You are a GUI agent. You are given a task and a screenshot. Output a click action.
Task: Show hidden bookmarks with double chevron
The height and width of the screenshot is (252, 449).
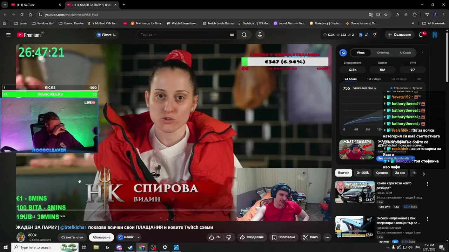(x=413, y=23)
